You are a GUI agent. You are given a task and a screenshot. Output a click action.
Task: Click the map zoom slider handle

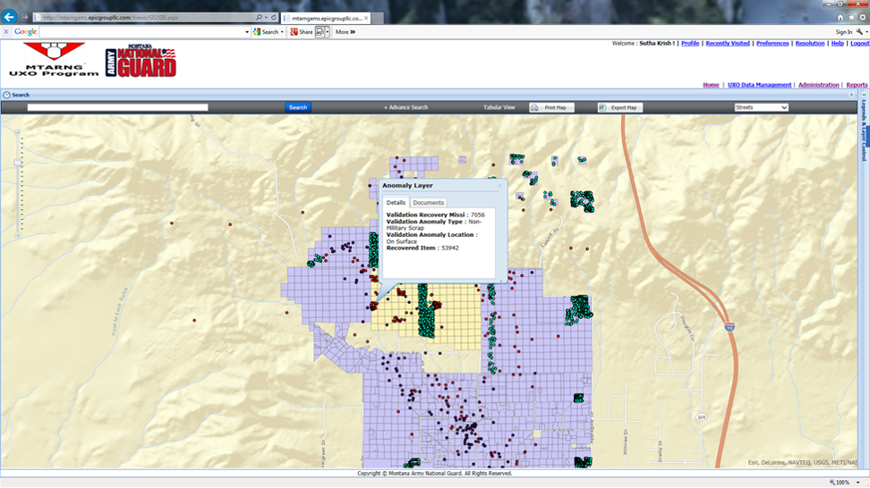15,163
